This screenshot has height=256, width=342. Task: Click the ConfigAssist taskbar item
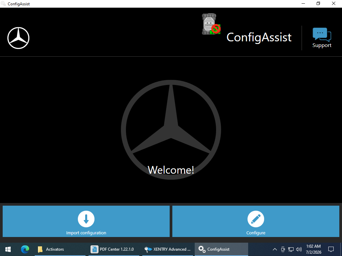221,249
